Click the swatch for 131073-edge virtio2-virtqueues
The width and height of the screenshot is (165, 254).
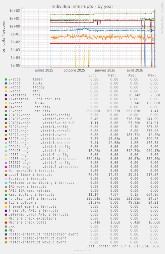(6, 167)
